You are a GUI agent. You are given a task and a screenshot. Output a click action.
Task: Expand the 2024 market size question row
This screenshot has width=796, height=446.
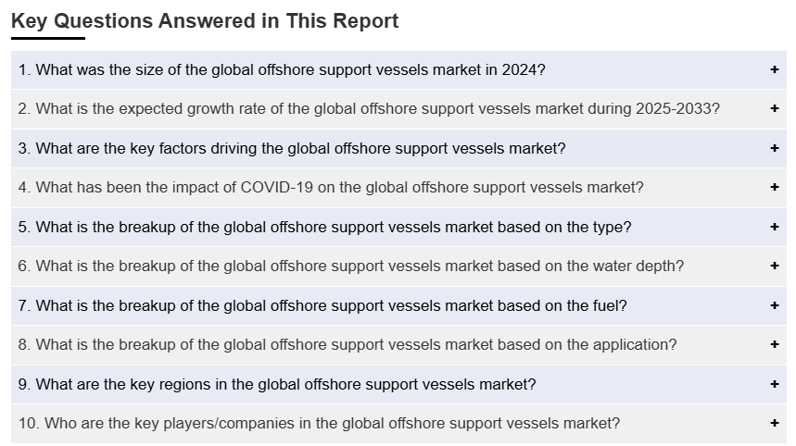[282, 69]
